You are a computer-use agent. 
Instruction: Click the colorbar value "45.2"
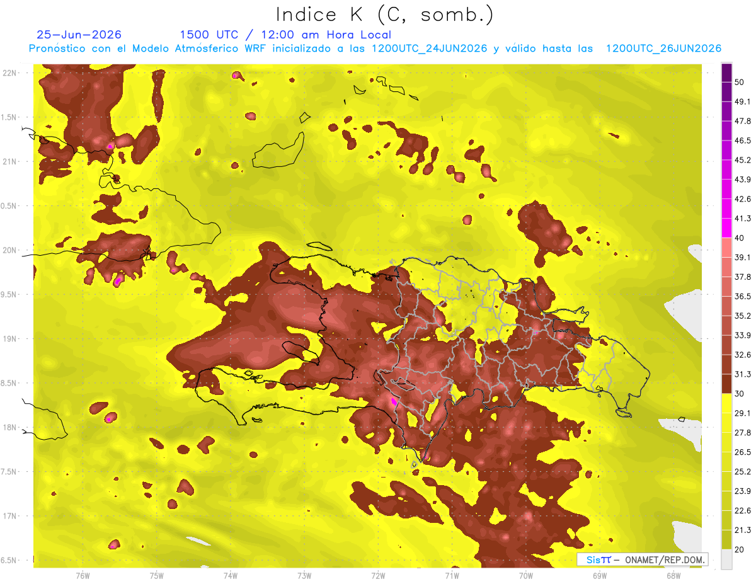pyautogui.click(x=743, y=161)
